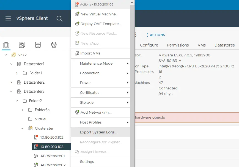Click the Add Networking icon
This screenshot has height=167, width=239.
click(x=77, y=112)
